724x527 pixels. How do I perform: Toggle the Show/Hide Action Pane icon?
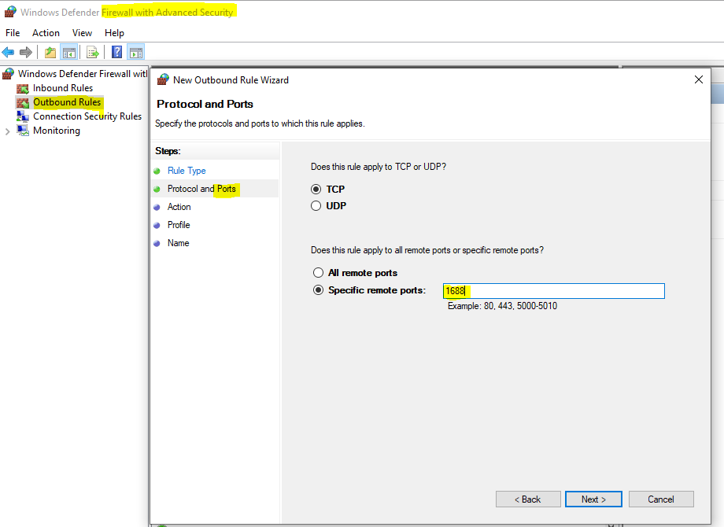pos(135,52)
